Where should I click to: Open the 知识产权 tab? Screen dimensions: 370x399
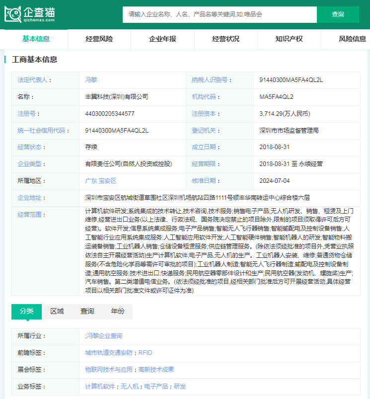(289, 39)
